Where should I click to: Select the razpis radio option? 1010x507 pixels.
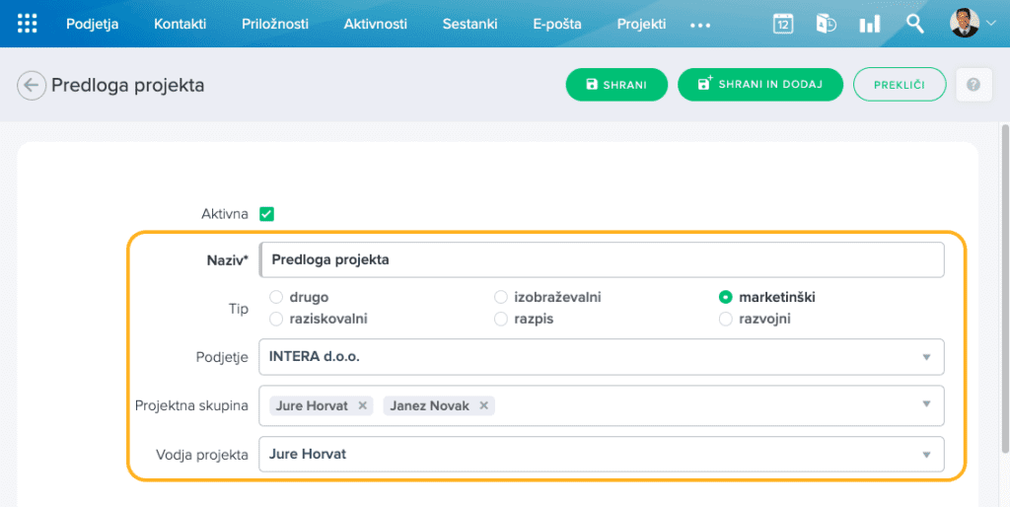pyautogui.click(x=500, y=319)
